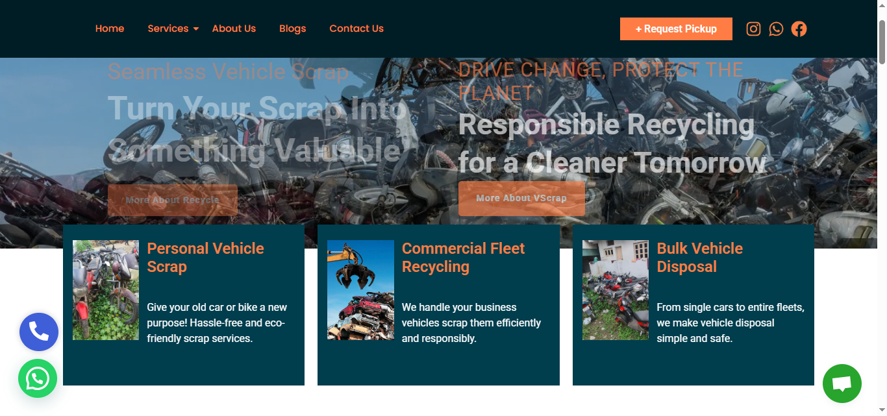887x416 pixels.
Task: Open the Contact Us page link
Action: click(x=356, y=29)
